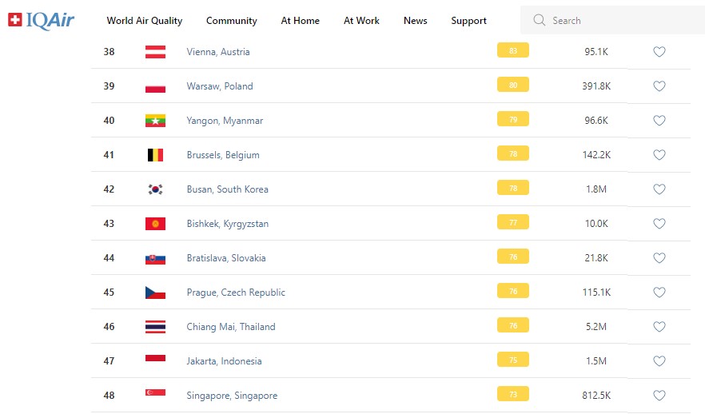Go to the News section
Viewport: 705px width, 414px height.
[x=416, y=21]
